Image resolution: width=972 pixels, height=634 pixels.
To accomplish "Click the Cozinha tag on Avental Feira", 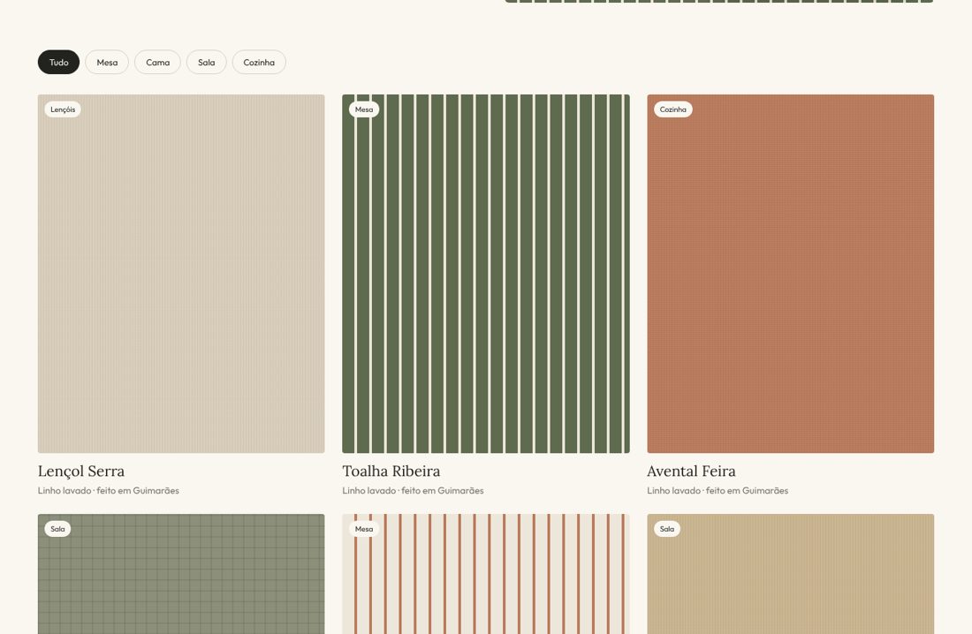I will pos(673,109).
